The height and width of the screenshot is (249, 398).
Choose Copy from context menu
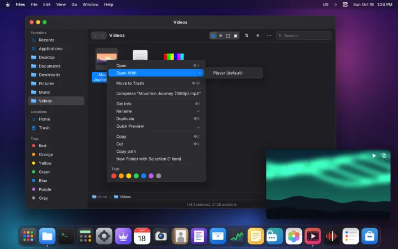[x=156, y=137]
